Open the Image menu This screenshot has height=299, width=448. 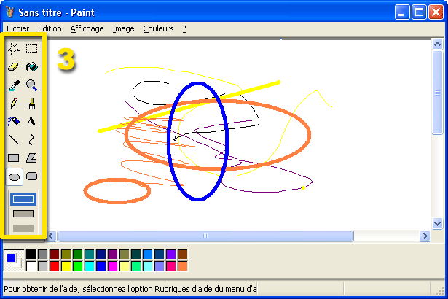point(123,28)
